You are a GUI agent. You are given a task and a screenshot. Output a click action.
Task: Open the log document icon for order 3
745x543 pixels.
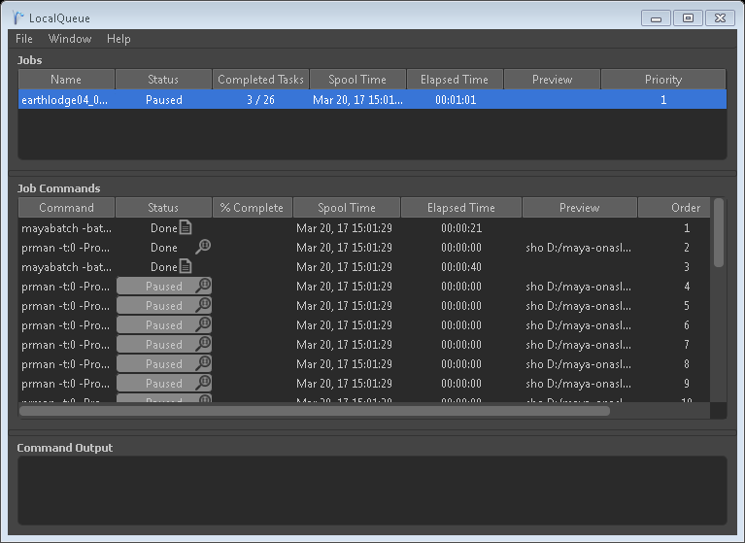[x=186, y=266]
